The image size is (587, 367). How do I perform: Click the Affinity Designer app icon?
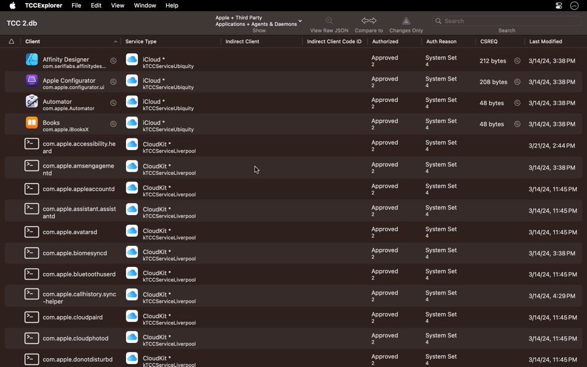(x=32, y=59)
